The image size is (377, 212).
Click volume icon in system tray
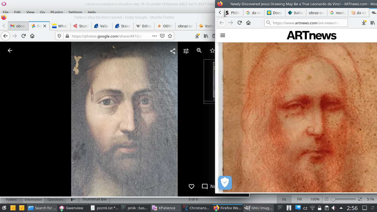pyautogui.click(x=334, y=208)
